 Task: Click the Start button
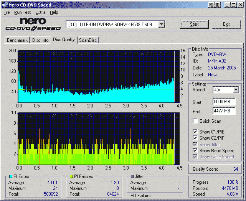click(194, 24)
